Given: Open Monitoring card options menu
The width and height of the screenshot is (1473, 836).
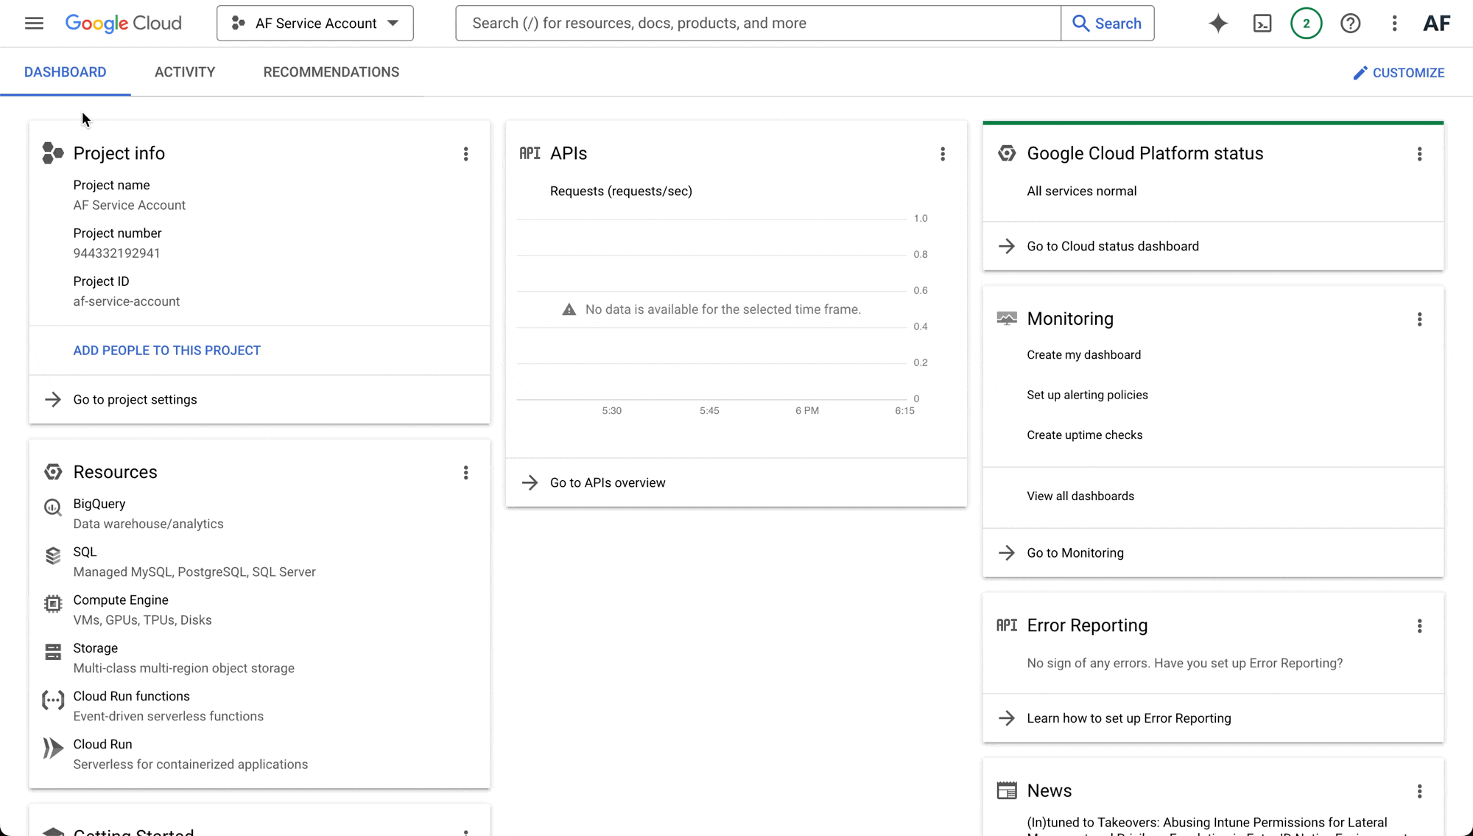Looking at the screenshot, I should (x=1419, y=319).
